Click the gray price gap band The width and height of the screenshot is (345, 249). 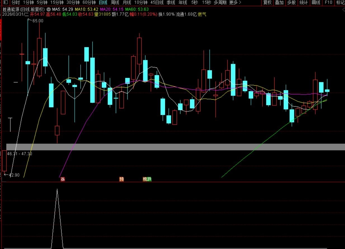pos(176,147)
